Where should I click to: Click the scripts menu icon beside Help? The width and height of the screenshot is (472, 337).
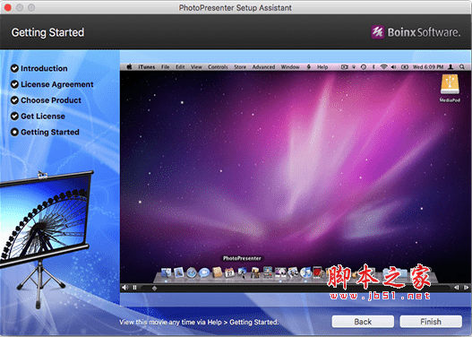coord(309,67)
